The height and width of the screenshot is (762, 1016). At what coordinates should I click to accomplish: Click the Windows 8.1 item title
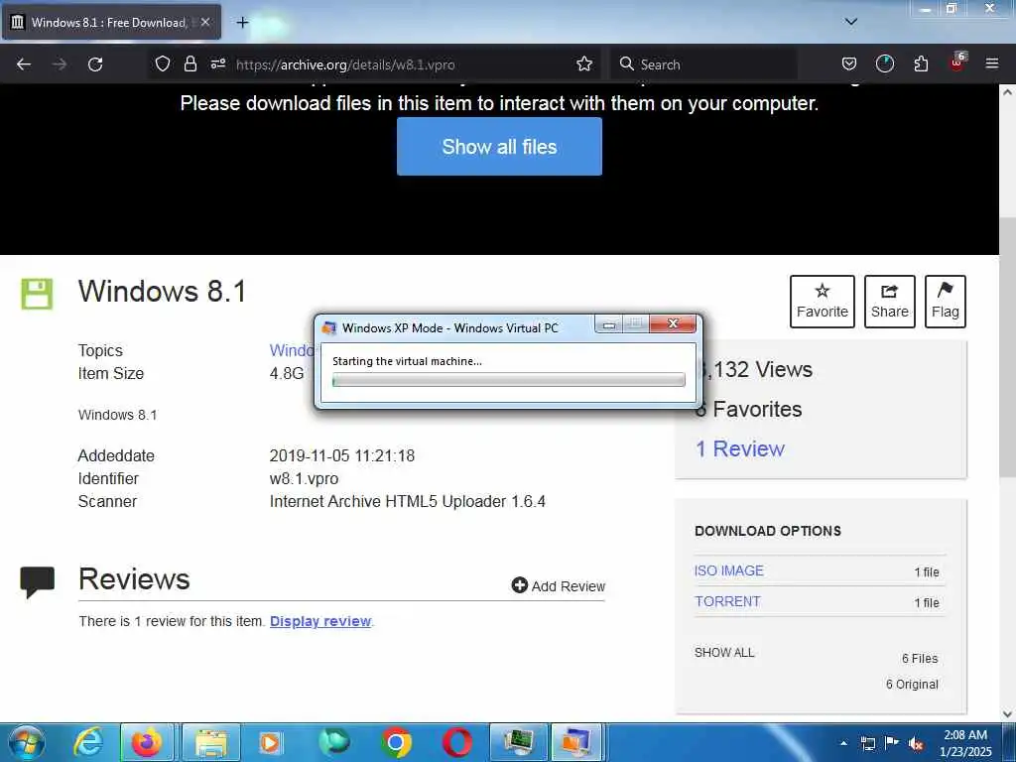[163, 291]
